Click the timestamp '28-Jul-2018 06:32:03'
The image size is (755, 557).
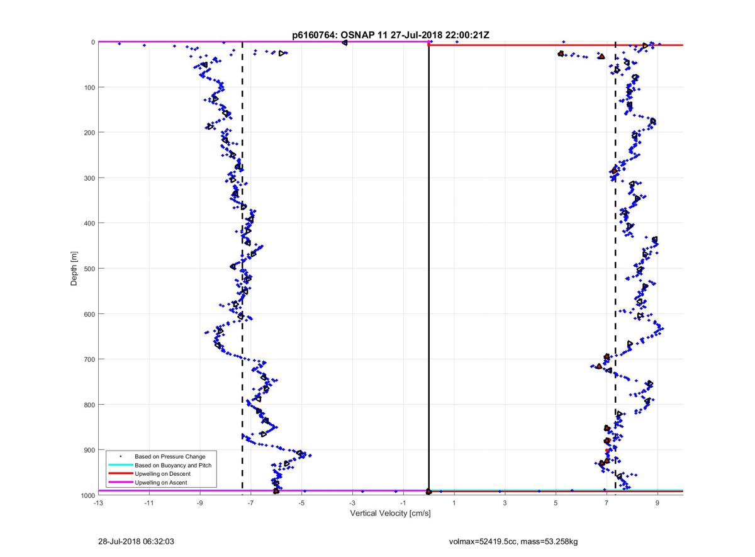point(136,541)
